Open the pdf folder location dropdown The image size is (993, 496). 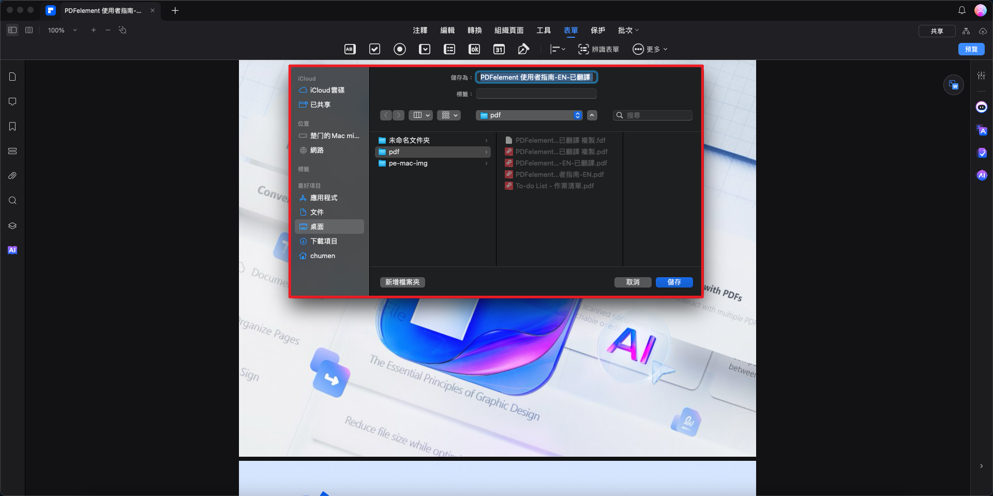pyautogui.click(x=529, y=115)
